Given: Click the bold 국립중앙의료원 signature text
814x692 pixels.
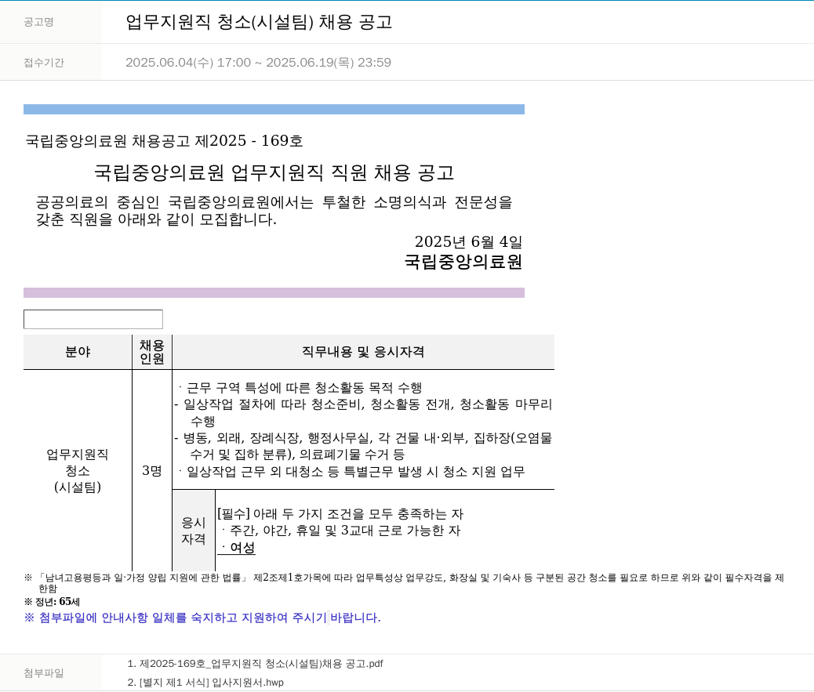Looking at the screenshot, I should tap(463, 261).
